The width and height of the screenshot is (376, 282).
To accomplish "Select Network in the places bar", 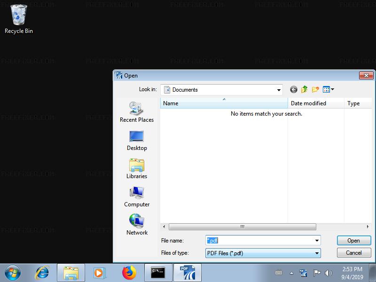I will 137,225.
